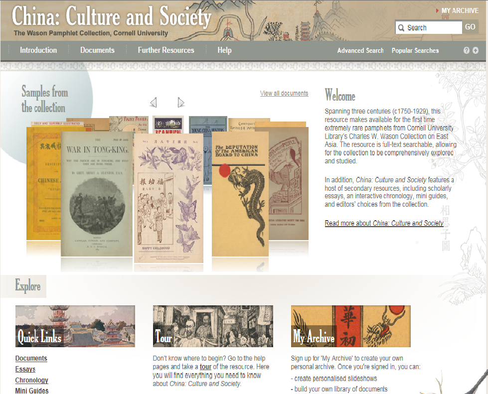Open the Introduction menu
The image size is (488, 394).
pyautogui.click(x=38, y=50)
